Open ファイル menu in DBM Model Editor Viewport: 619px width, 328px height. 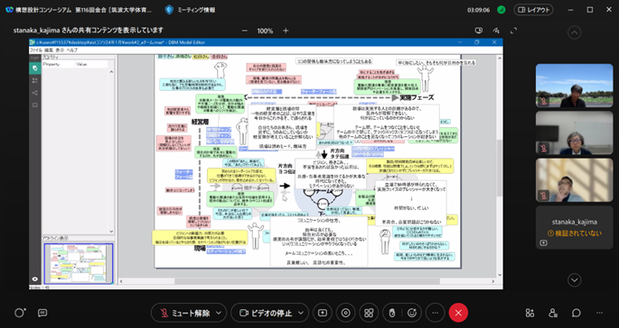35,50
